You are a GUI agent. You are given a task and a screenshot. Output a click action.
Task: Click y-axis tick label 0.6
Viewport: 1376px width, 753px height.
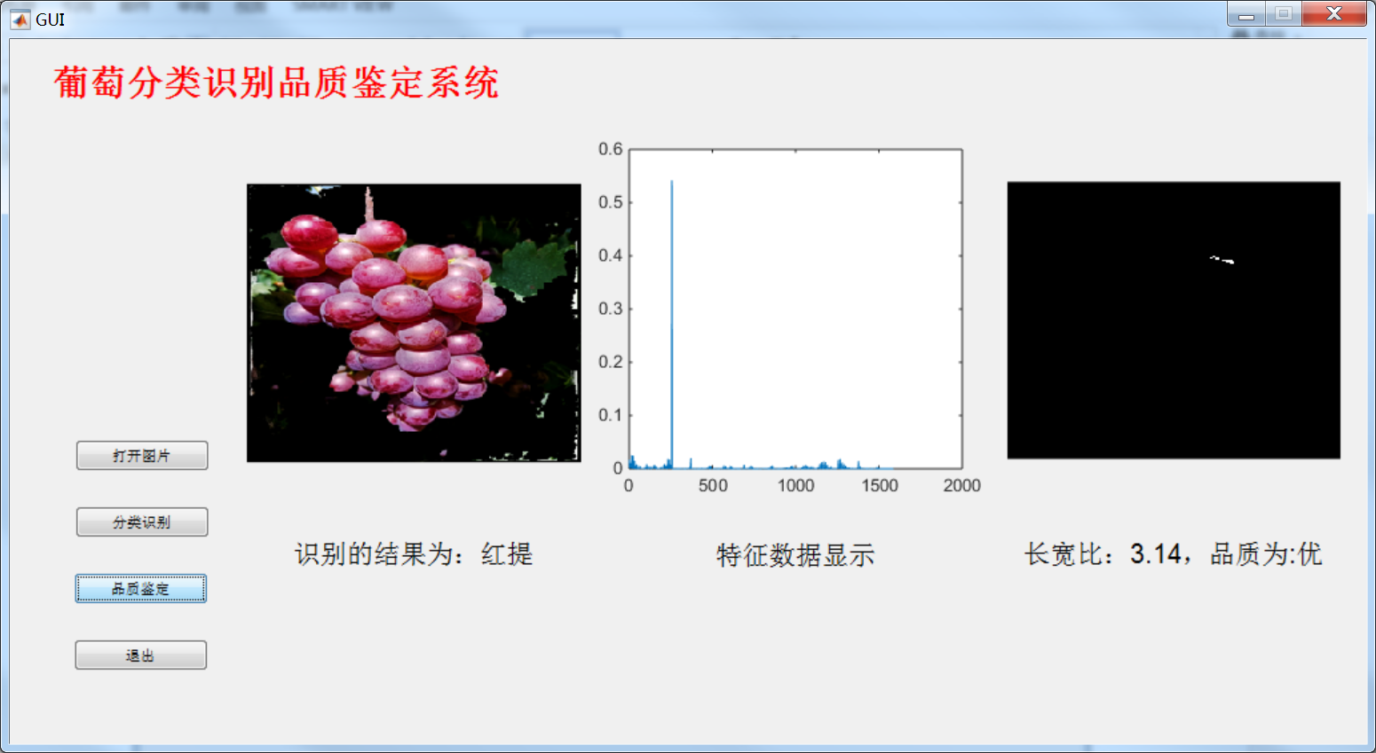pyautogui.click(x=611, y=149)
